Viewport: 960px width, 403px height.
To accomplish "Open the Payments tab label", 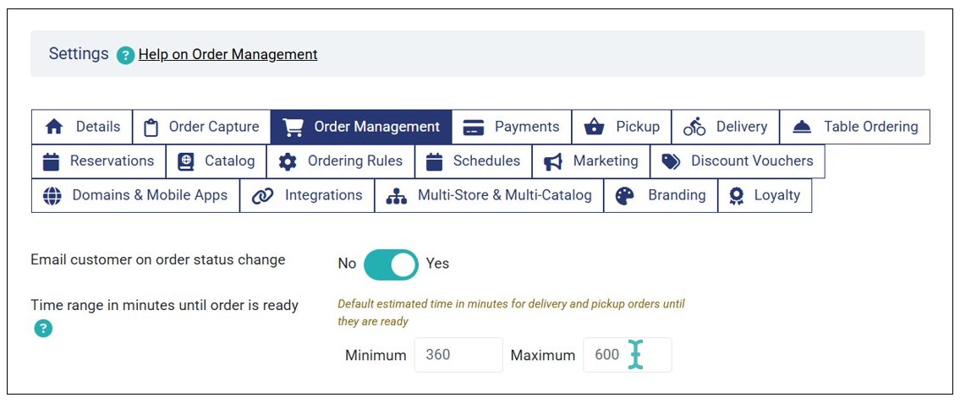I will click(x=527, y=127).
